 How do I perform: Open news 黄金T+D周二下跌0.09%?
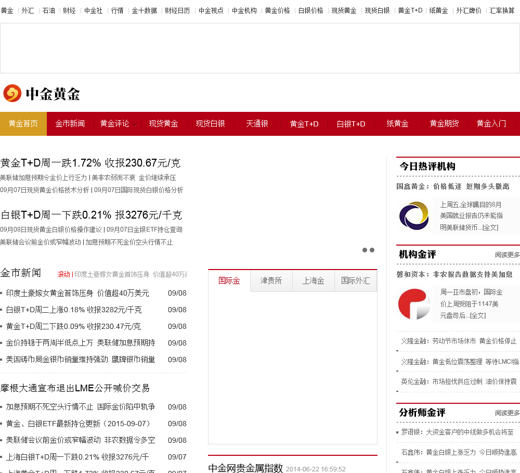[73, 326]
